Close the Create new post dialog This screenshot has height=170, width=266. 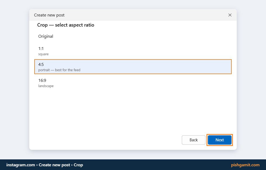pyautogui.click(x=230, y=15)
